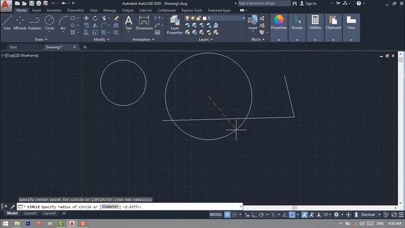Viewport: 405px width, 228px height.
Task: Click the Rotate tool in Modify panel
Action: pyautogui.click(x=95, y=18)
